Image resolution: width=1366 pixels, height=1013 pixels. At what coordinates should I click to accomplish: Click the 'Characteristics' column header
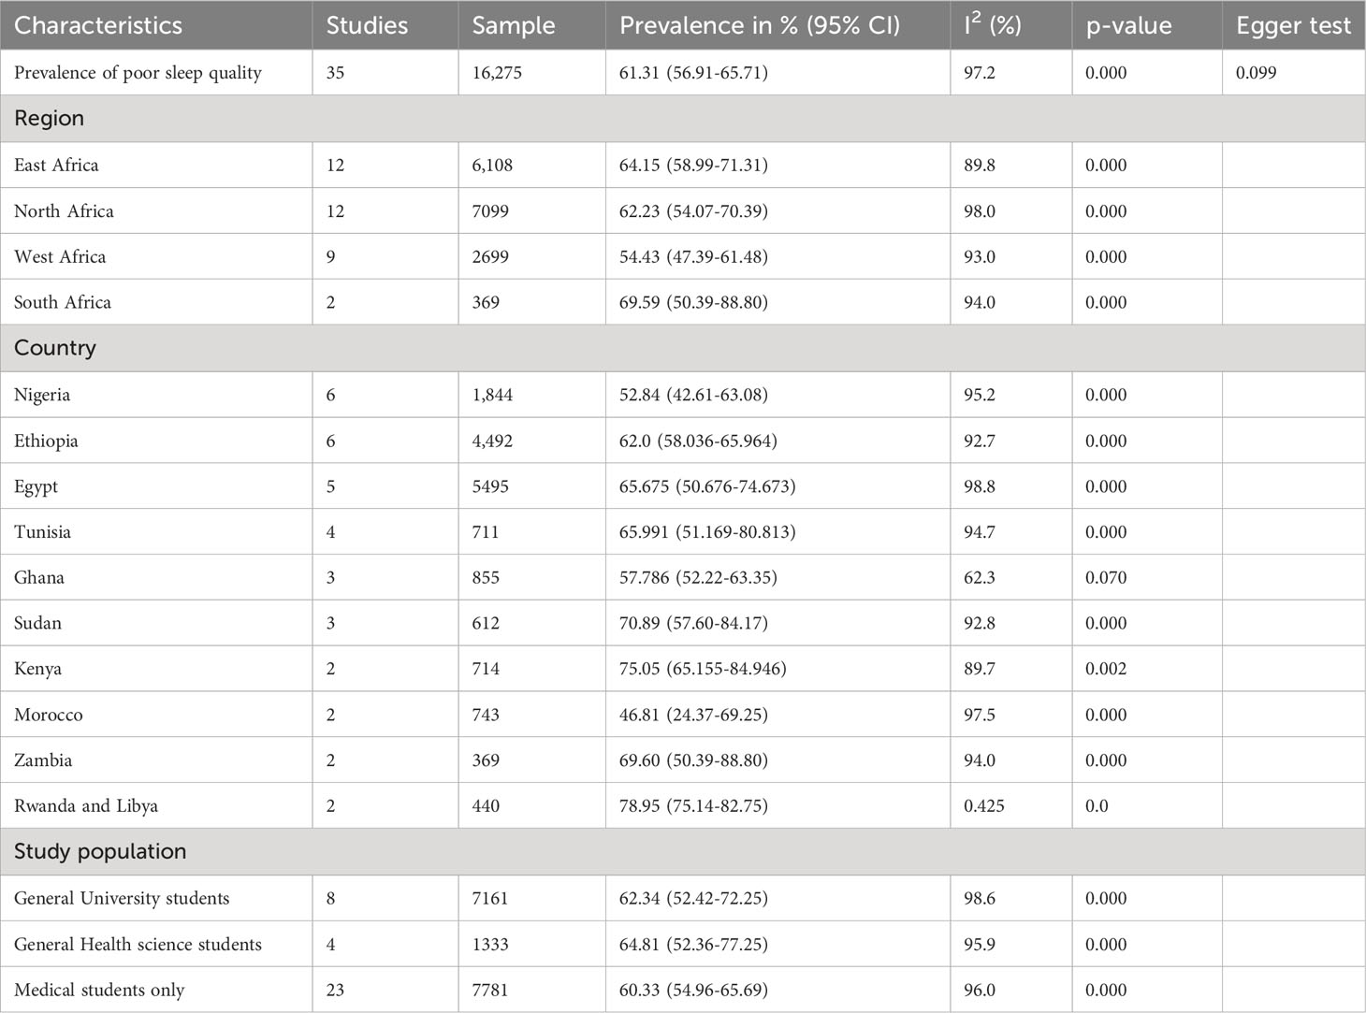point(98,25)
